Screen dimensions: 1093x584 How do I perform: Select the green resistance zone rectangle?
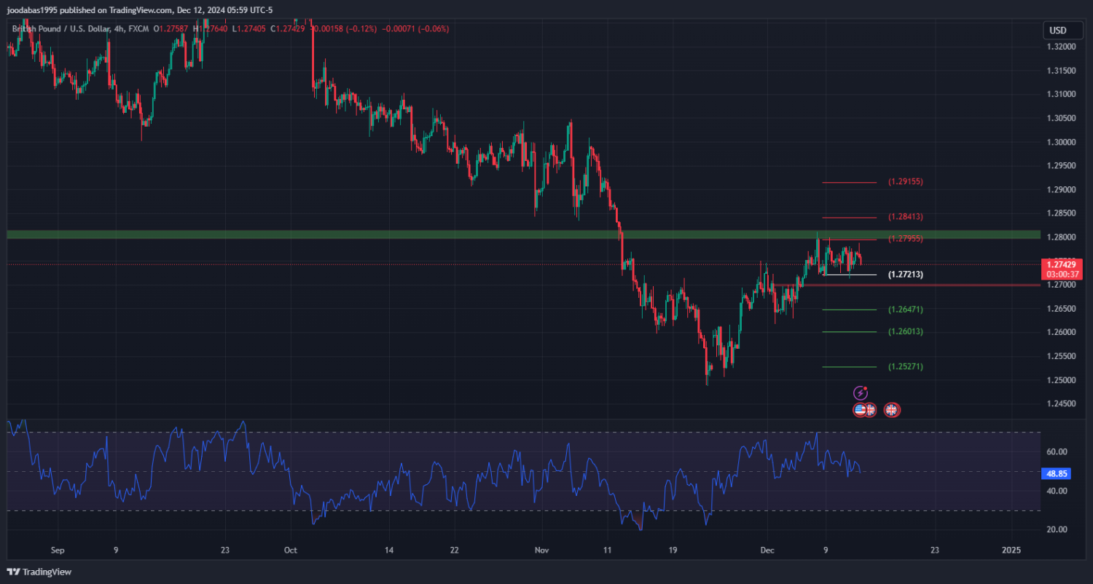tap(437, 234)
